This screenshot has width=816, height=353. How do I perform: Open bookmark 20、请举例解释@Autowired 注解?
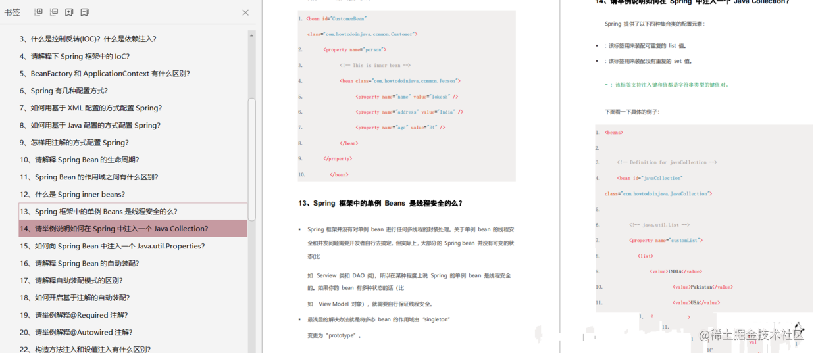click(76, 332)
